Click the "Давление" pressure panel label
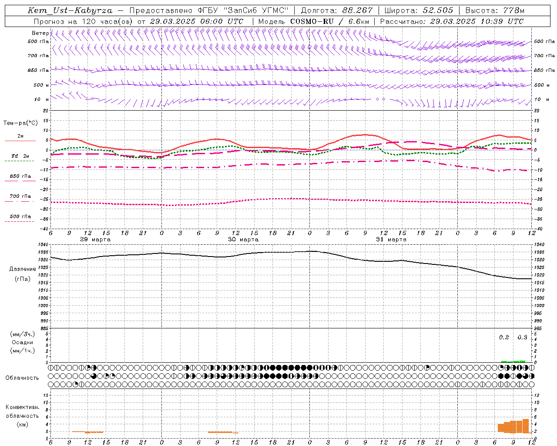Screen dimensions: 557x446 click(23, 269)
